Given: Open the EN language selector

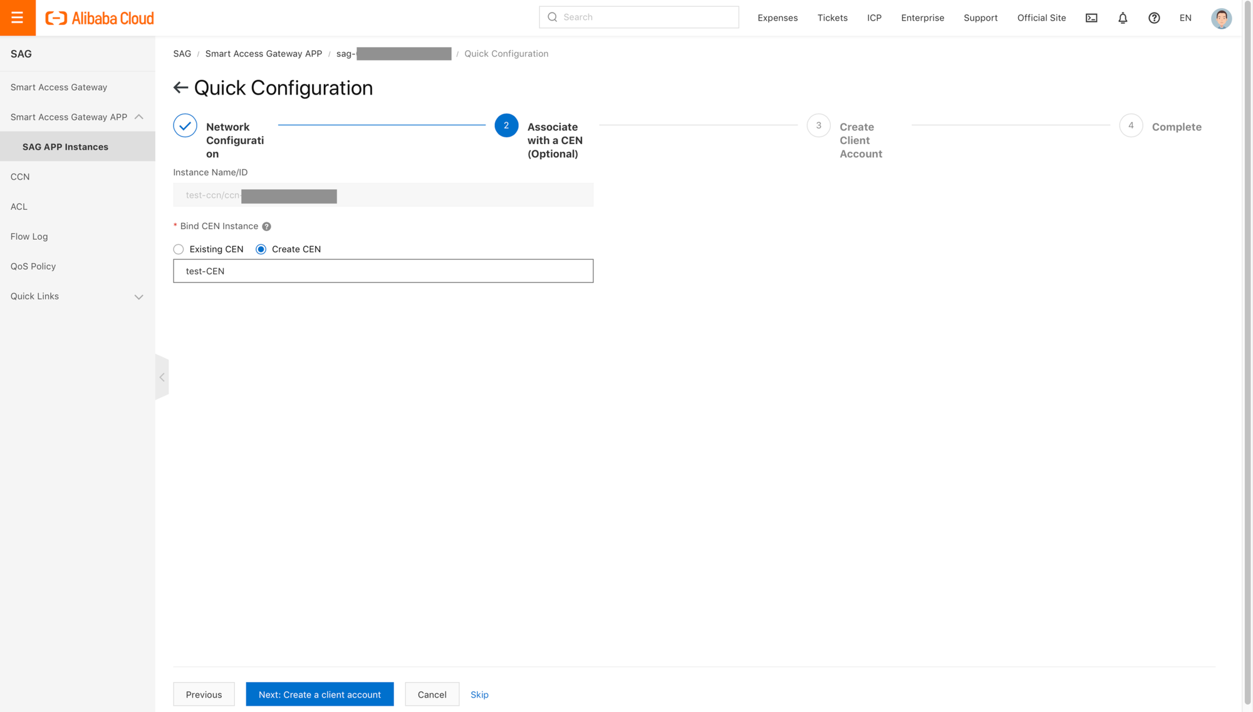Looking at the screenshot, I should coord(1185,18).
